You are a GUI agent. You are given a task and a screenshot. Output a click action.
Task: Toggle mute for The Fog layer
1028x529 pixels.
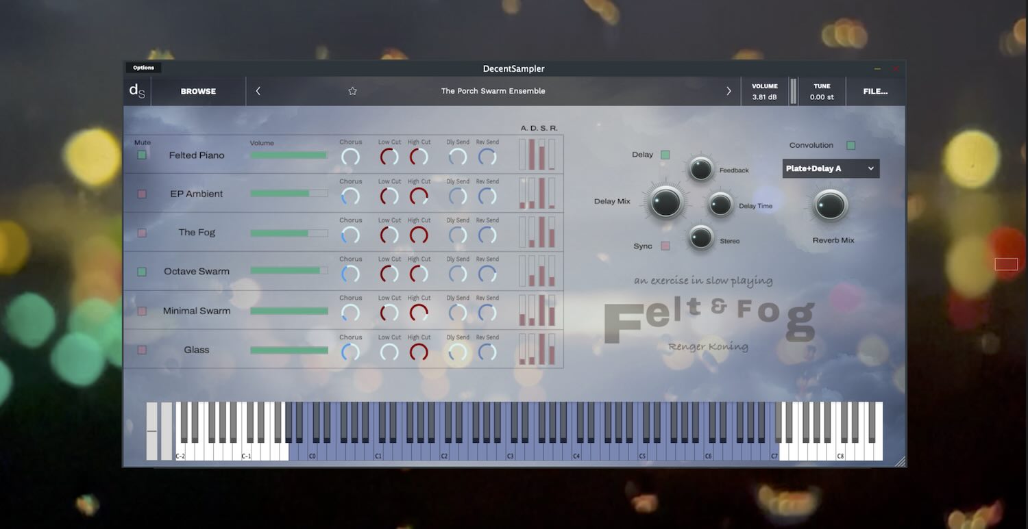point(142,233)
